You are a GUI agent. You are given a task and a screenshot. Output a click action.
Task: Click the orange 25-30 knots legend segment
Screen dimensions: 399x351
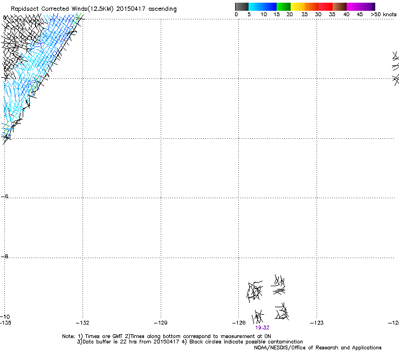(312, 6)
